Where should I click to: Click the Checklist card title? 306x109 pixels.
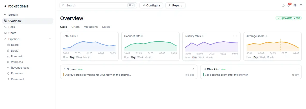(x=213, y=69)
